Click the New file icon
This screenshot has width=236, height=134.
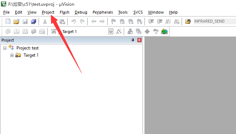(x=8, y=21)
